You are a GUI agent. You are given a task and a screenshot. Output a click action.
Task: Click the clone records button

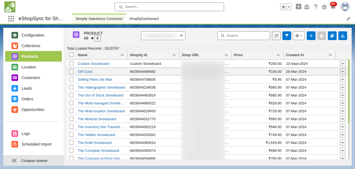click(x=332, y=36)
